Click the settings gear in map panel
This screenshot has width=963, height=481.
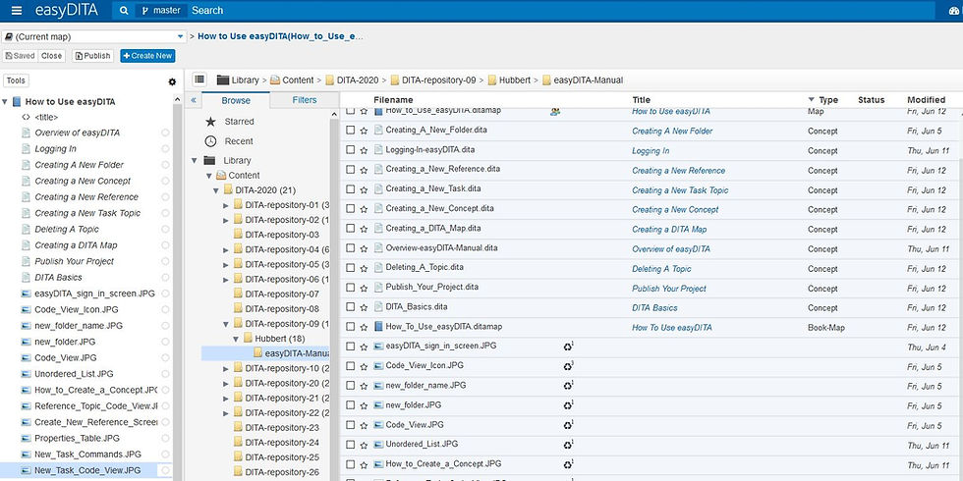tap(172, 81)
